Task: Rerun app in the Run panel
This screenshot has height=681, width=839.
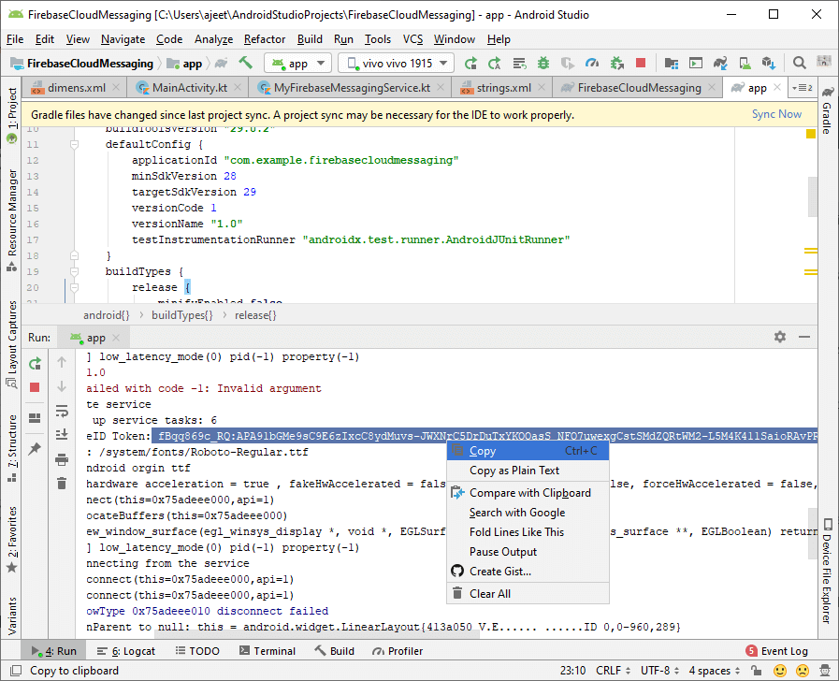Action: [35, 364]
